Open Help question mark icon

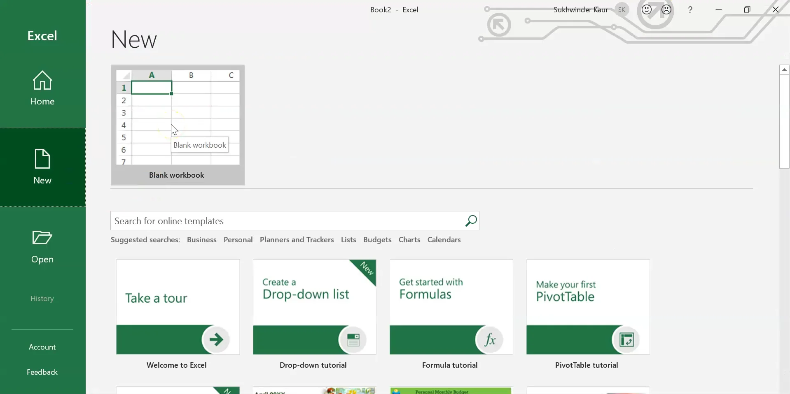pyautogui.click(x=690, y=10)
